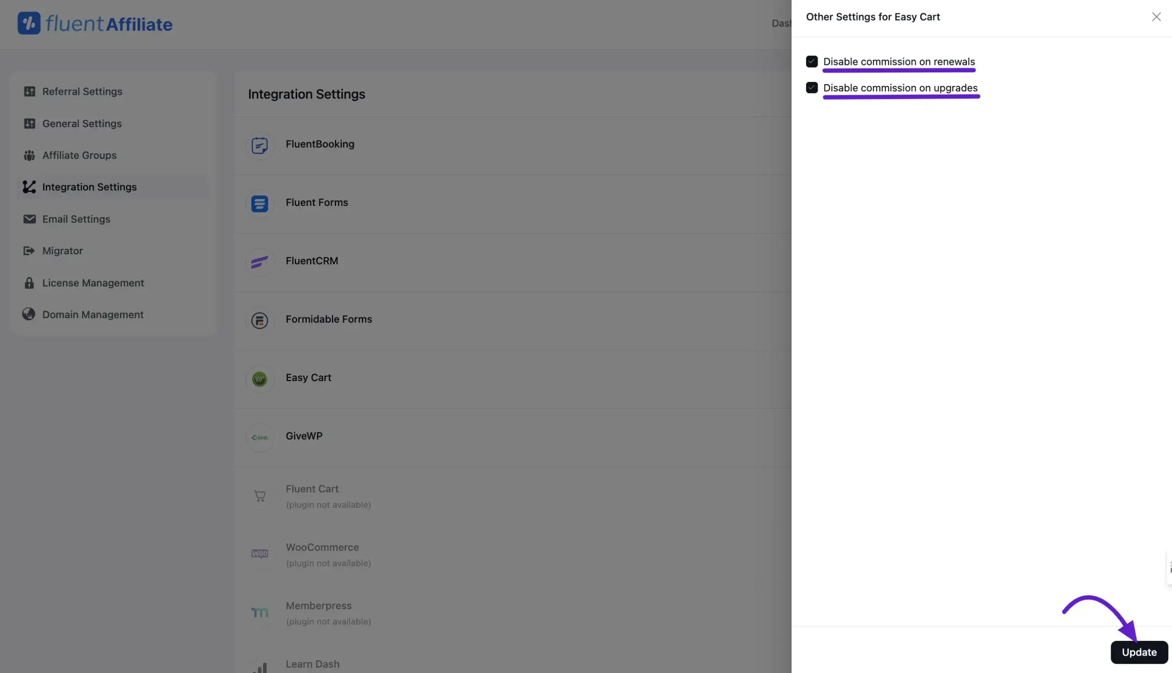
Task: Close the Easy Cart settings panel
Action: tap(1156, 16)
